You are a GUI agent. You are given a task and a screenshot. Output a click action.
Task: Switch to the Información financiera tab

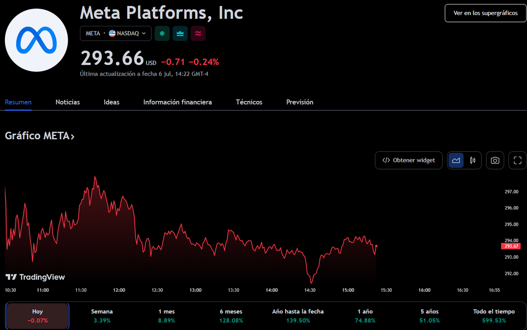177,102
